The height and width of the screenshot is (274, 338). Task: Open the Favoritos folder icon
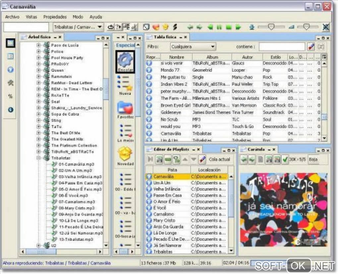click(x=125, y=110)
